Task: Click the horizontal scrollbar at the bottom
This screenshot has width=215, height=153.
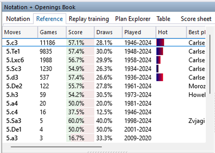Action: [x=56, y=147]
